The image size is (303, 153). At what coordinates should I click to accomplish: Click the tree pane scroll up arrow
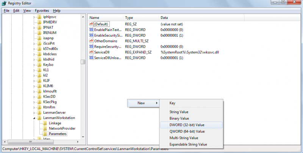tap(83, 17)
